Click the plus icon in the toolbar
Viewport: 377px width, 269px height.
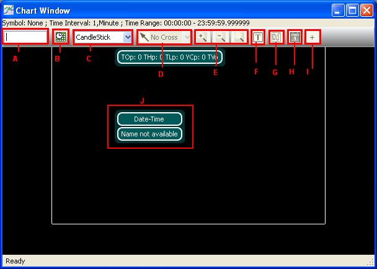(x=313, y=37)
